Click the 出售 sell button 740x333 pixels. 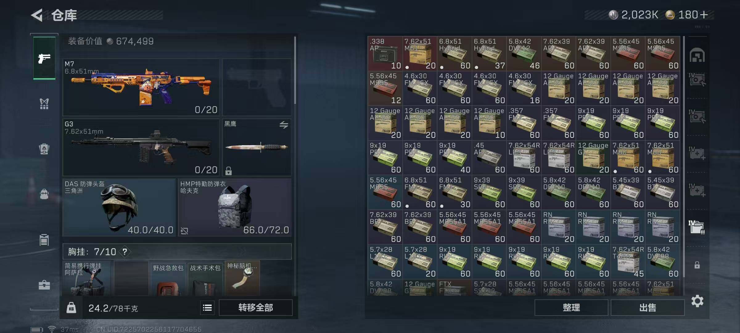(647, 308)
